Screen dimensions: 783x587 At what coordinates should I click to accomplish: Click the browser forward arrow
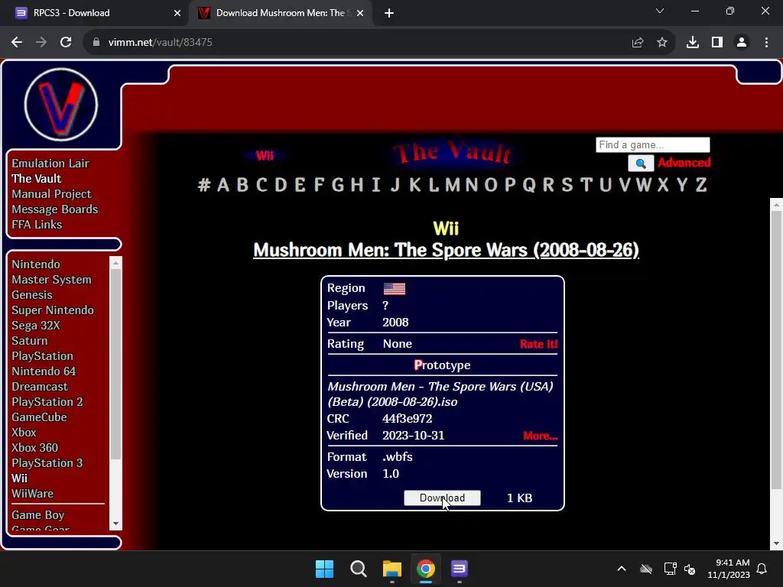pos(41,43)
